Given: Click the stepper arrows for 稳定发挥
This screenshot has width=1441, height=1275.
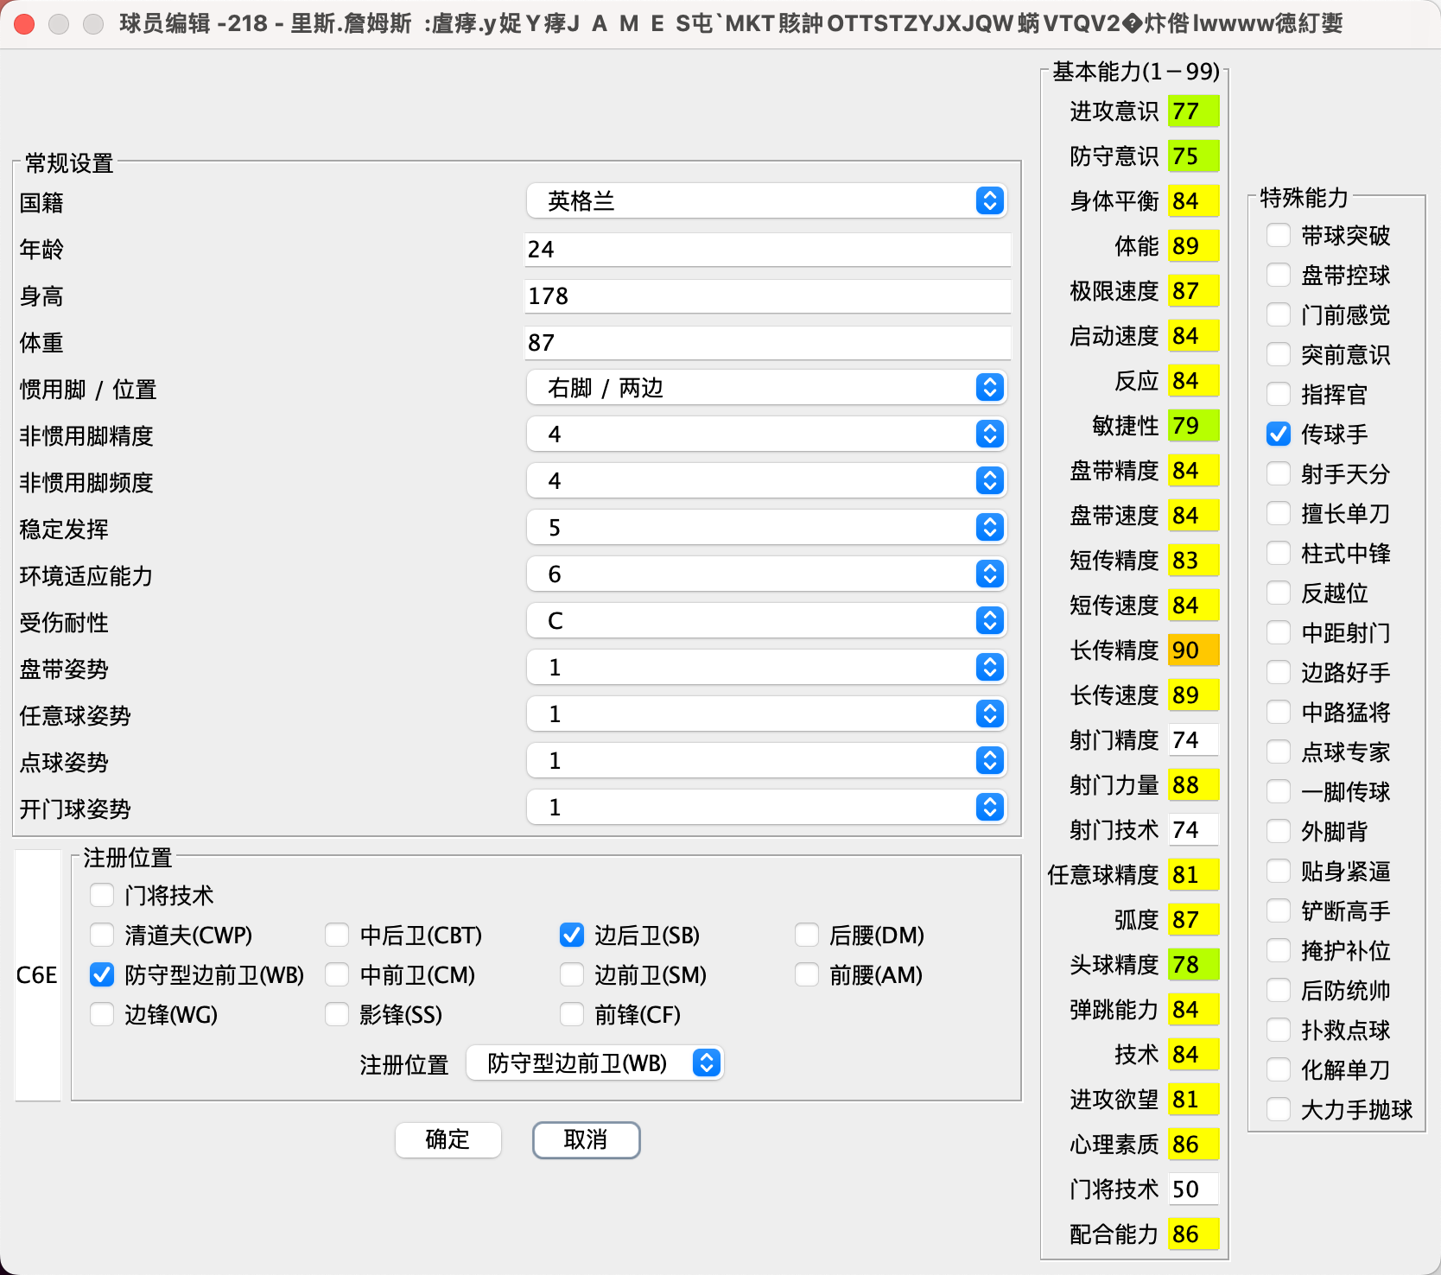Looking at the screenshot, I should click(x=990, y=528).
